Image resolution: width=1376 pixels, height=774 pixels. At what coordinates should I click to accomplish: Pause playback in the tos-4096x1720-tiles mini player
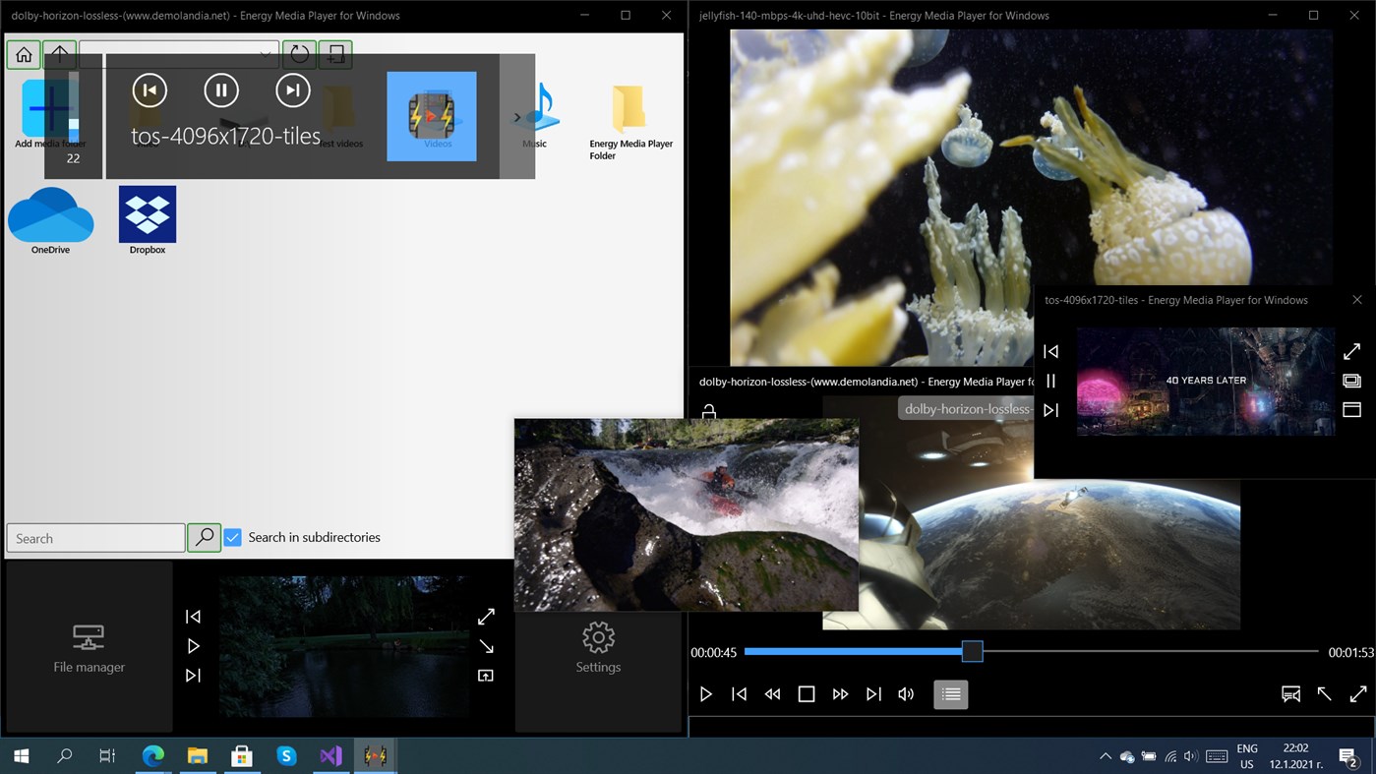1050,381
